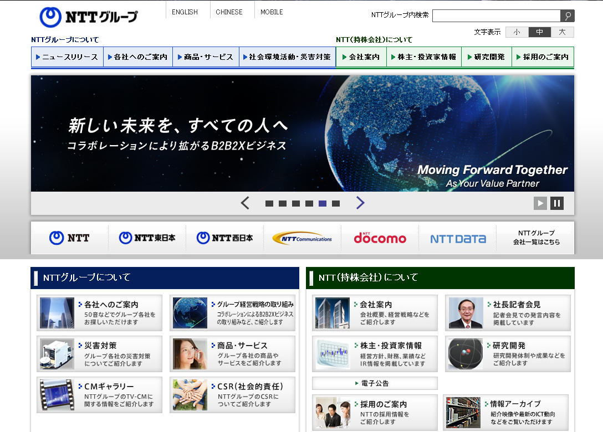This screenshot has width=603, height=432.
Task: Open the 研究開発 card
Action: point(508,354)
